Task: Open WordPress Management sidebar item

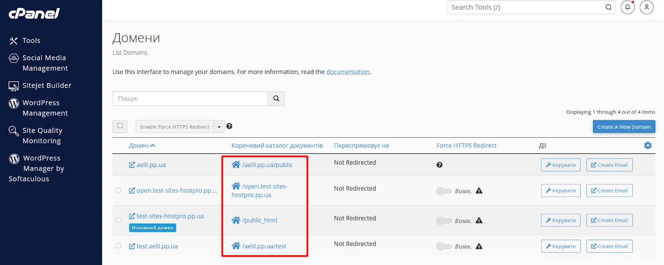Action: [x=38, y=108]
